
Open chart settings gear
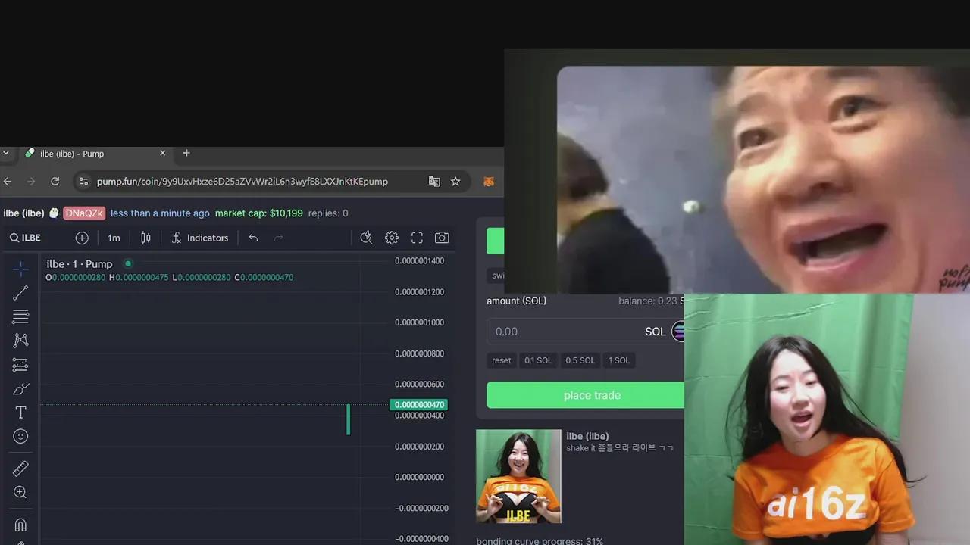pos(392,238)
